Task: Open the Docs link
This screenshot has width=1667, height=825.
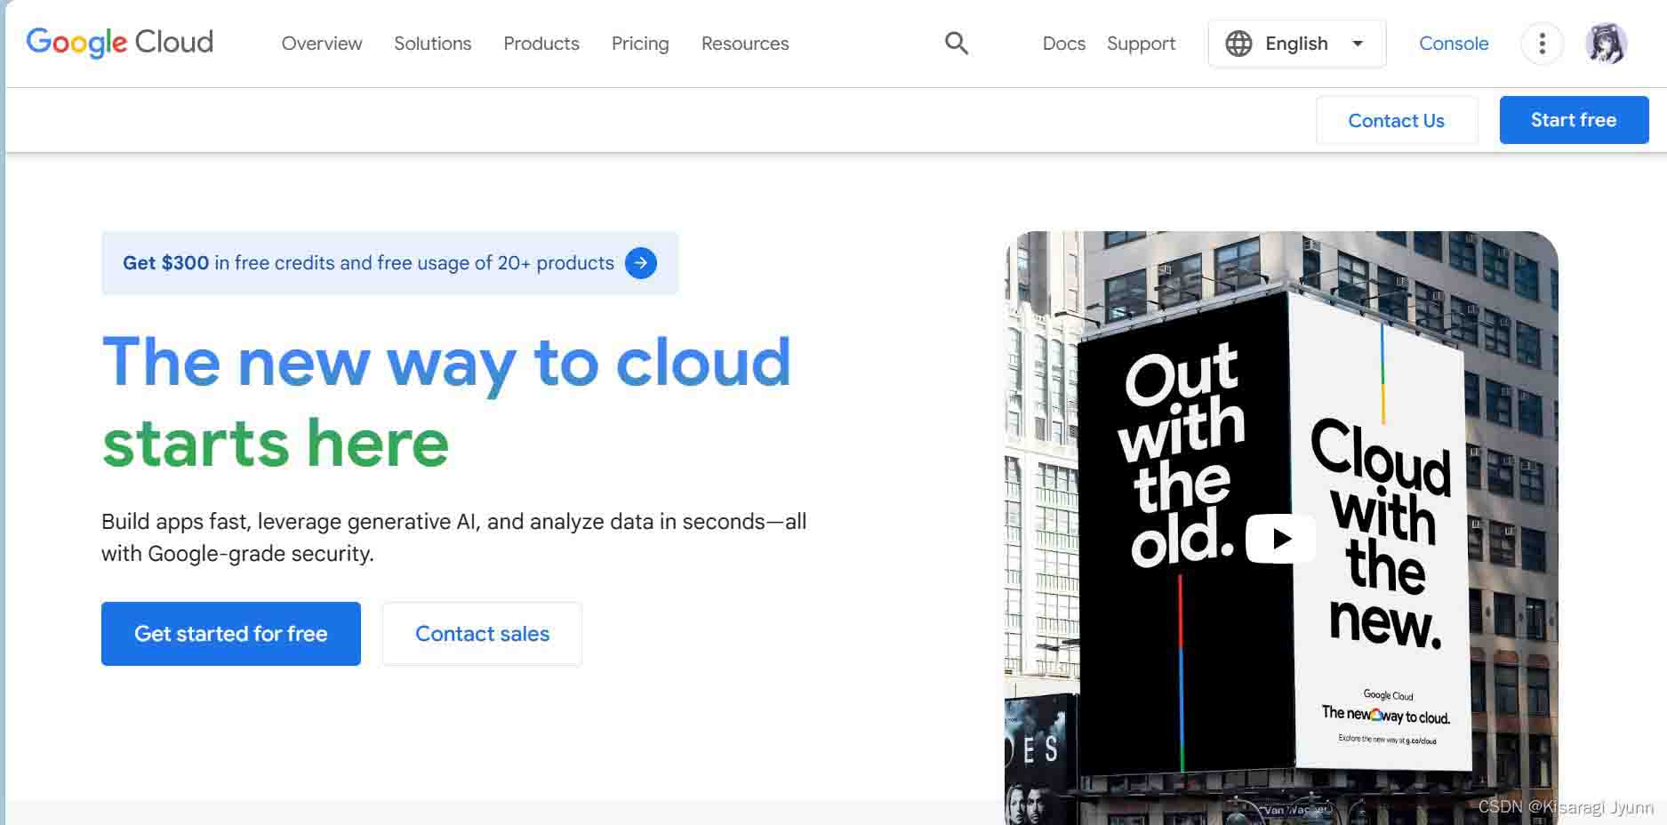Action: (1063, 44)
